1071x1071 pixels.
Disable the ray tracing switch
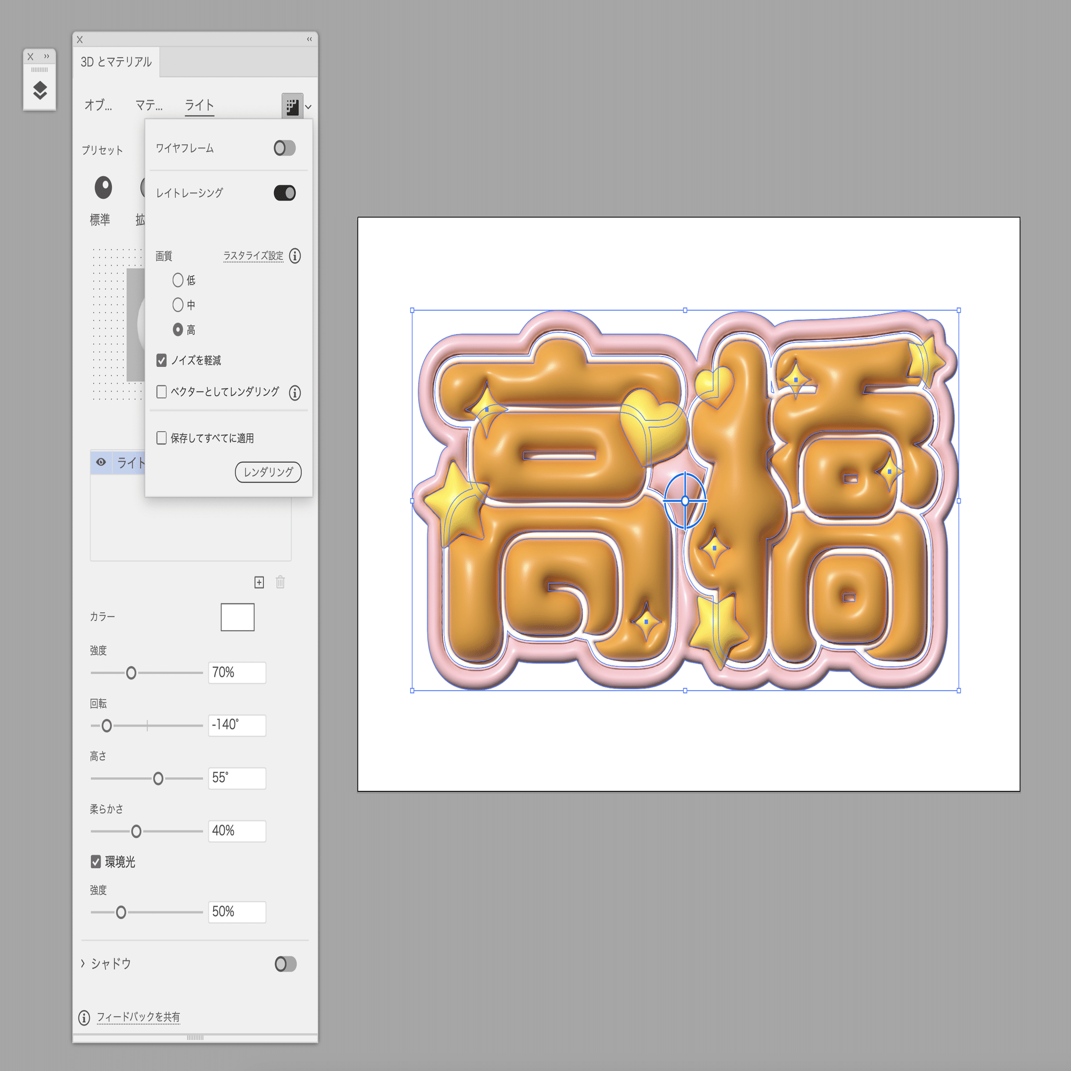click(x=284, y=193)
